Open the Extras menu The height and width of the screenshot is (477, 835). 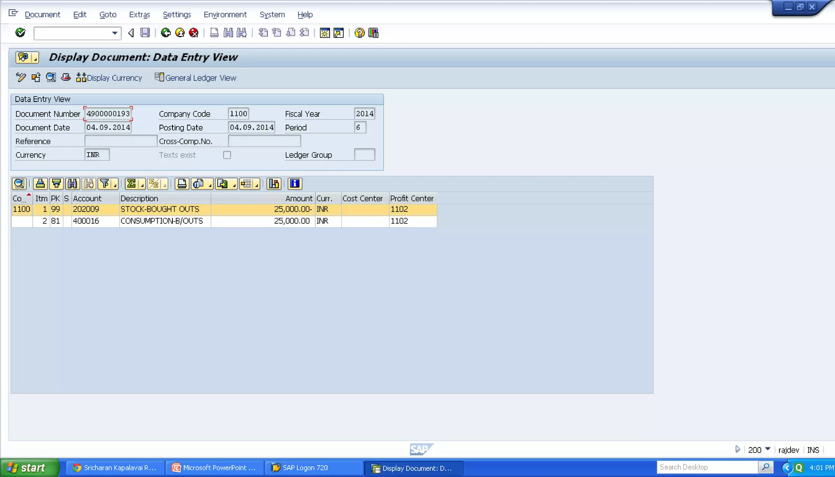[x=139, y=15]
